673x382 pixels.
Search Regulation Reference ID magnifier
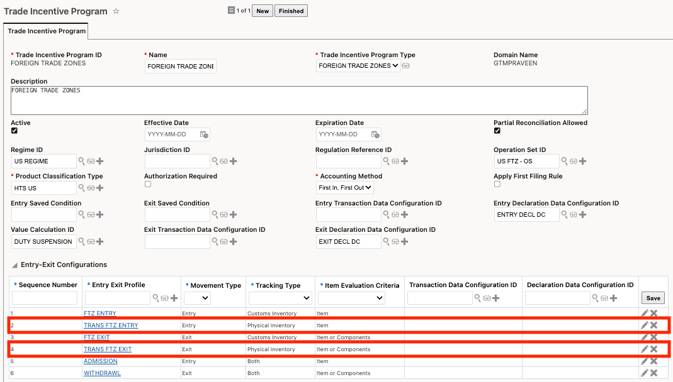(387, 161)
